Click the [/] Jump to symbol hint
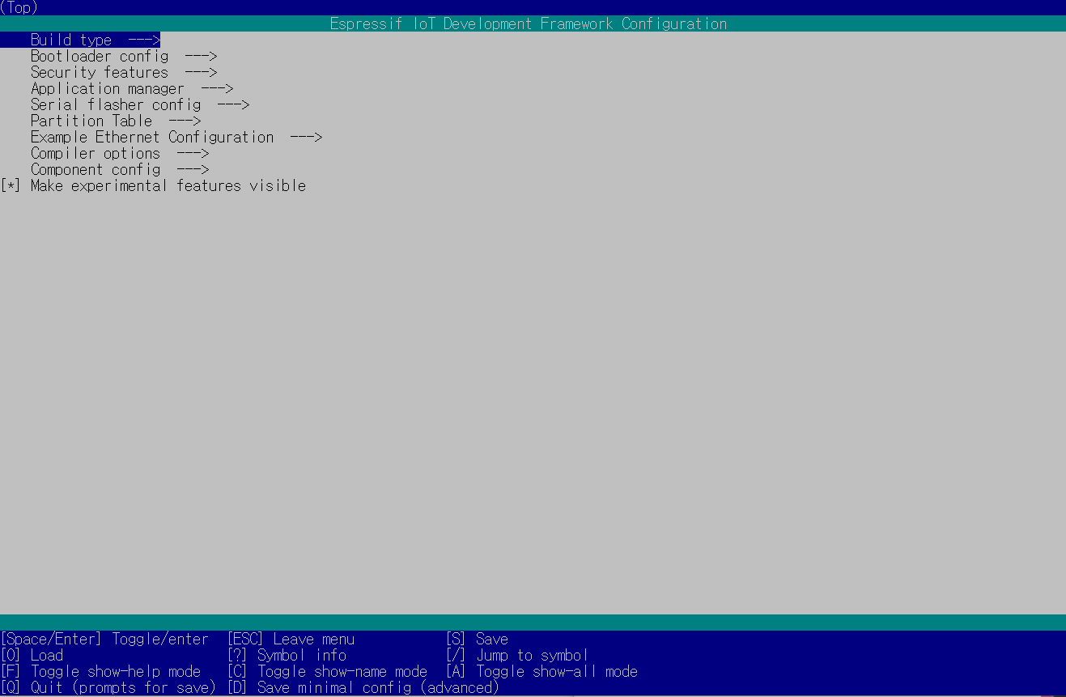This screenshot has height=697, width=1066. [x=517, y=655]
